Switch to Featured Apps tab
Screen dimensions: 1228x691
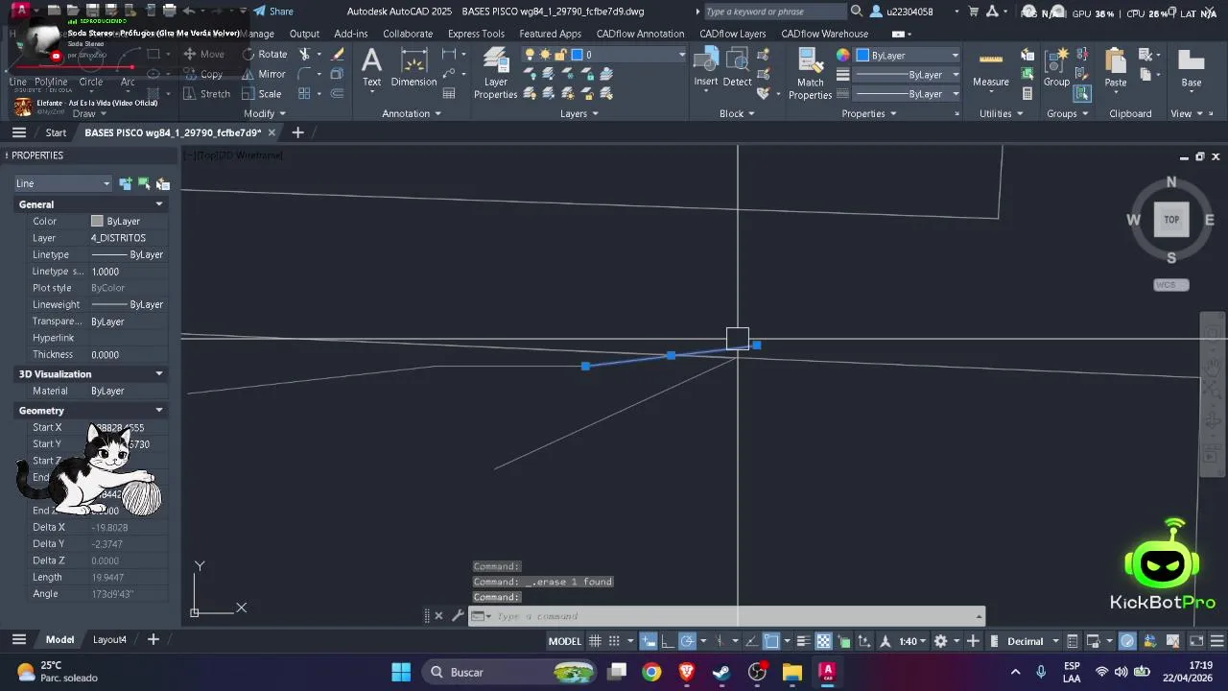(x=551, y=34)
